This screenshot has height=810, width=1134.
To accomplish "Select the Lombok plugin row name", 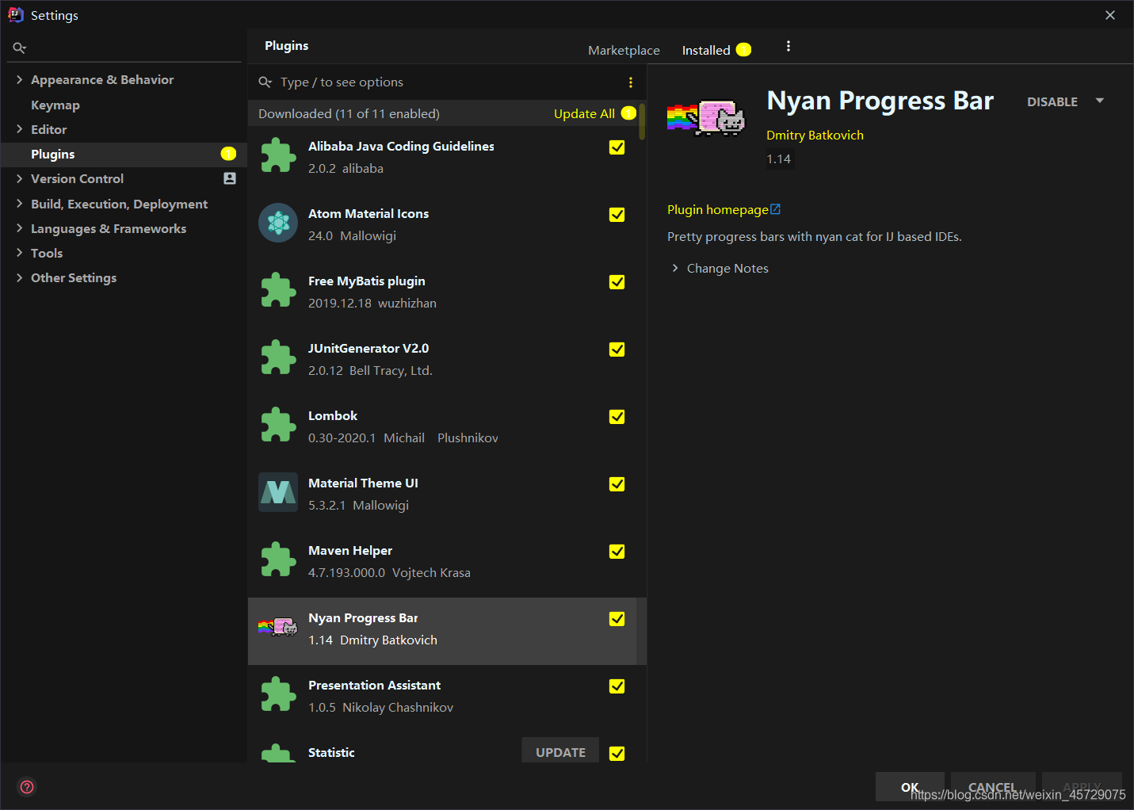I will pyautogui.click(x=333, y=415).
